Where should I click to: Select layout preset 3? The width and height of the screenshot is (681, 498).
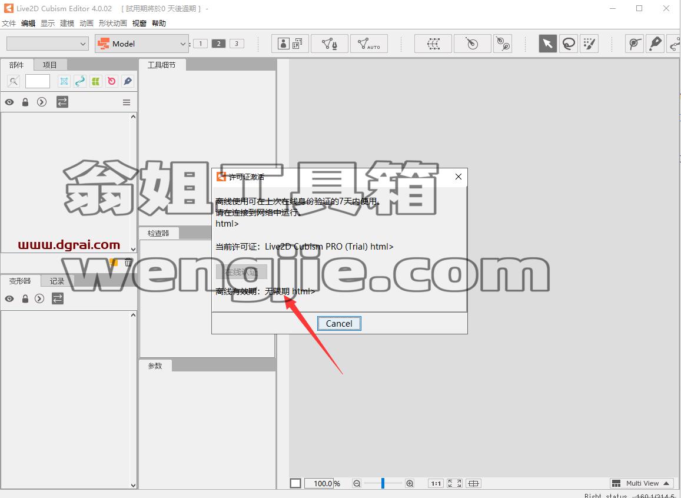(x=237, y=44)
